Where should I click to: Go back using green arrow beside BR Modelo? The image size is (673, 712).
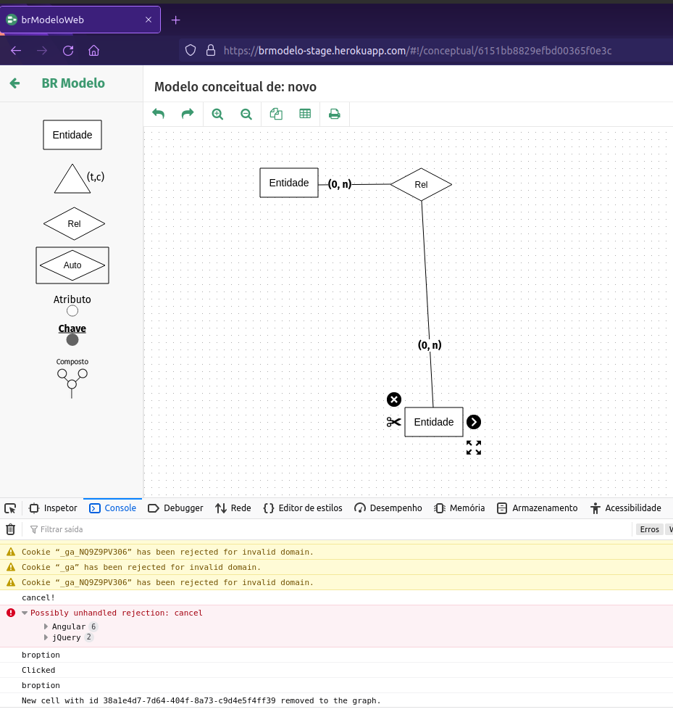tap(15, 83)
